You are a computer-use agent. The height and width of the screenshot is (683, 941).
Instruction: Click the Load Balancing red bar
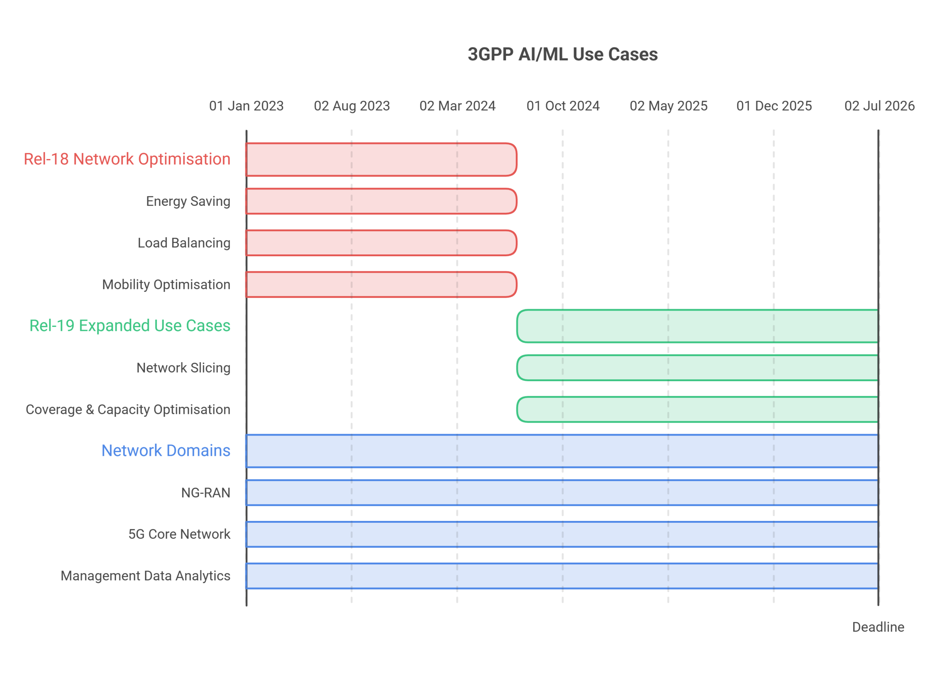(381, 243)
